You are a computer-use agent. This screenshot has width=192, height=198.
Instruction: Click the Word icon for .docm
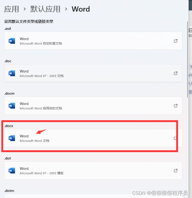point(12,106)
